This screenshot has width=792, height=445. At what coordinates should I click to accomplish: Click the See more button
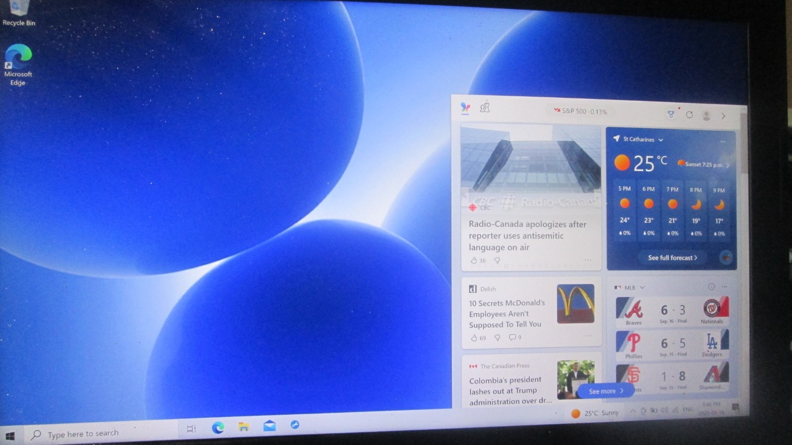click(x=606, y=391)
